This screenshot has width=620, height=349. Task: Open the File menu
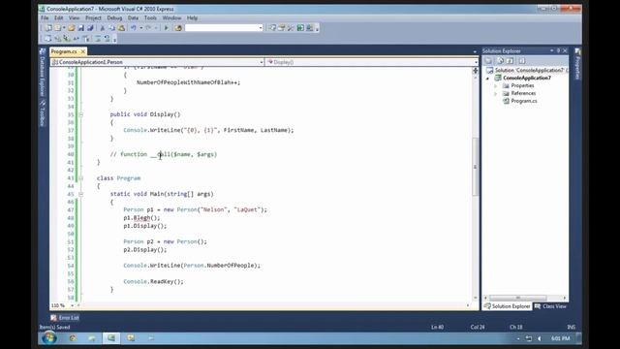(45, 18)
